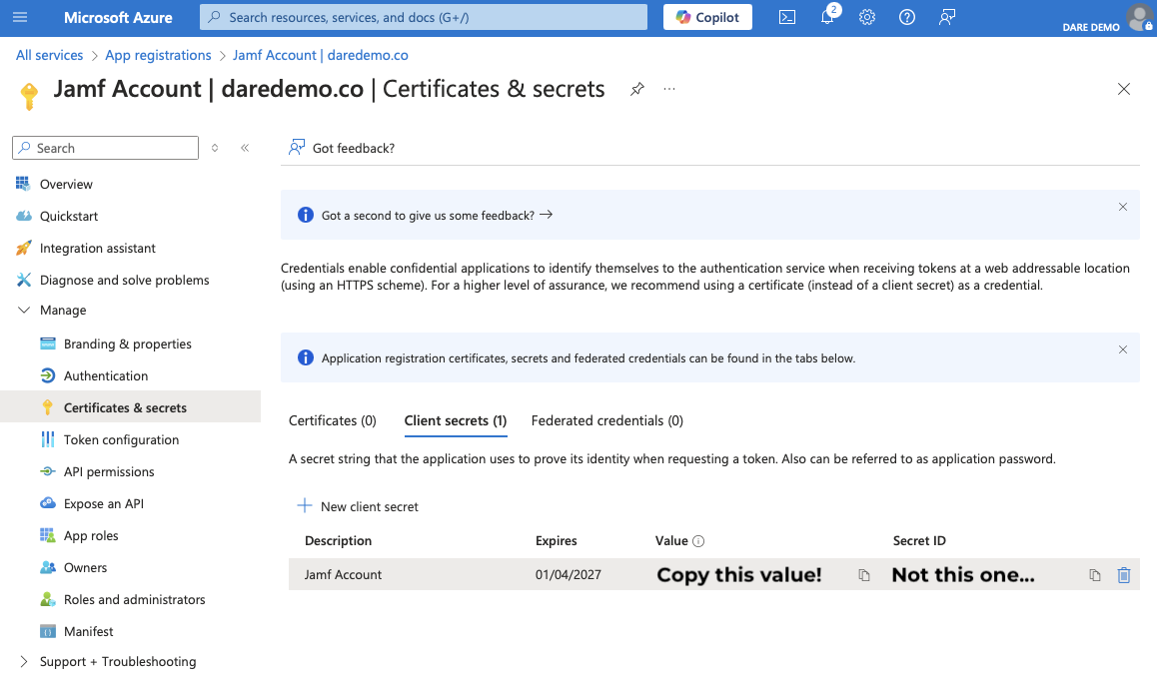Screen dimensions: 1157x688
Task: Click the Value column info icon
Action: pos(698,541)
